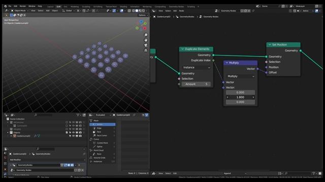Open the Window menu

(x=31, y=7)
